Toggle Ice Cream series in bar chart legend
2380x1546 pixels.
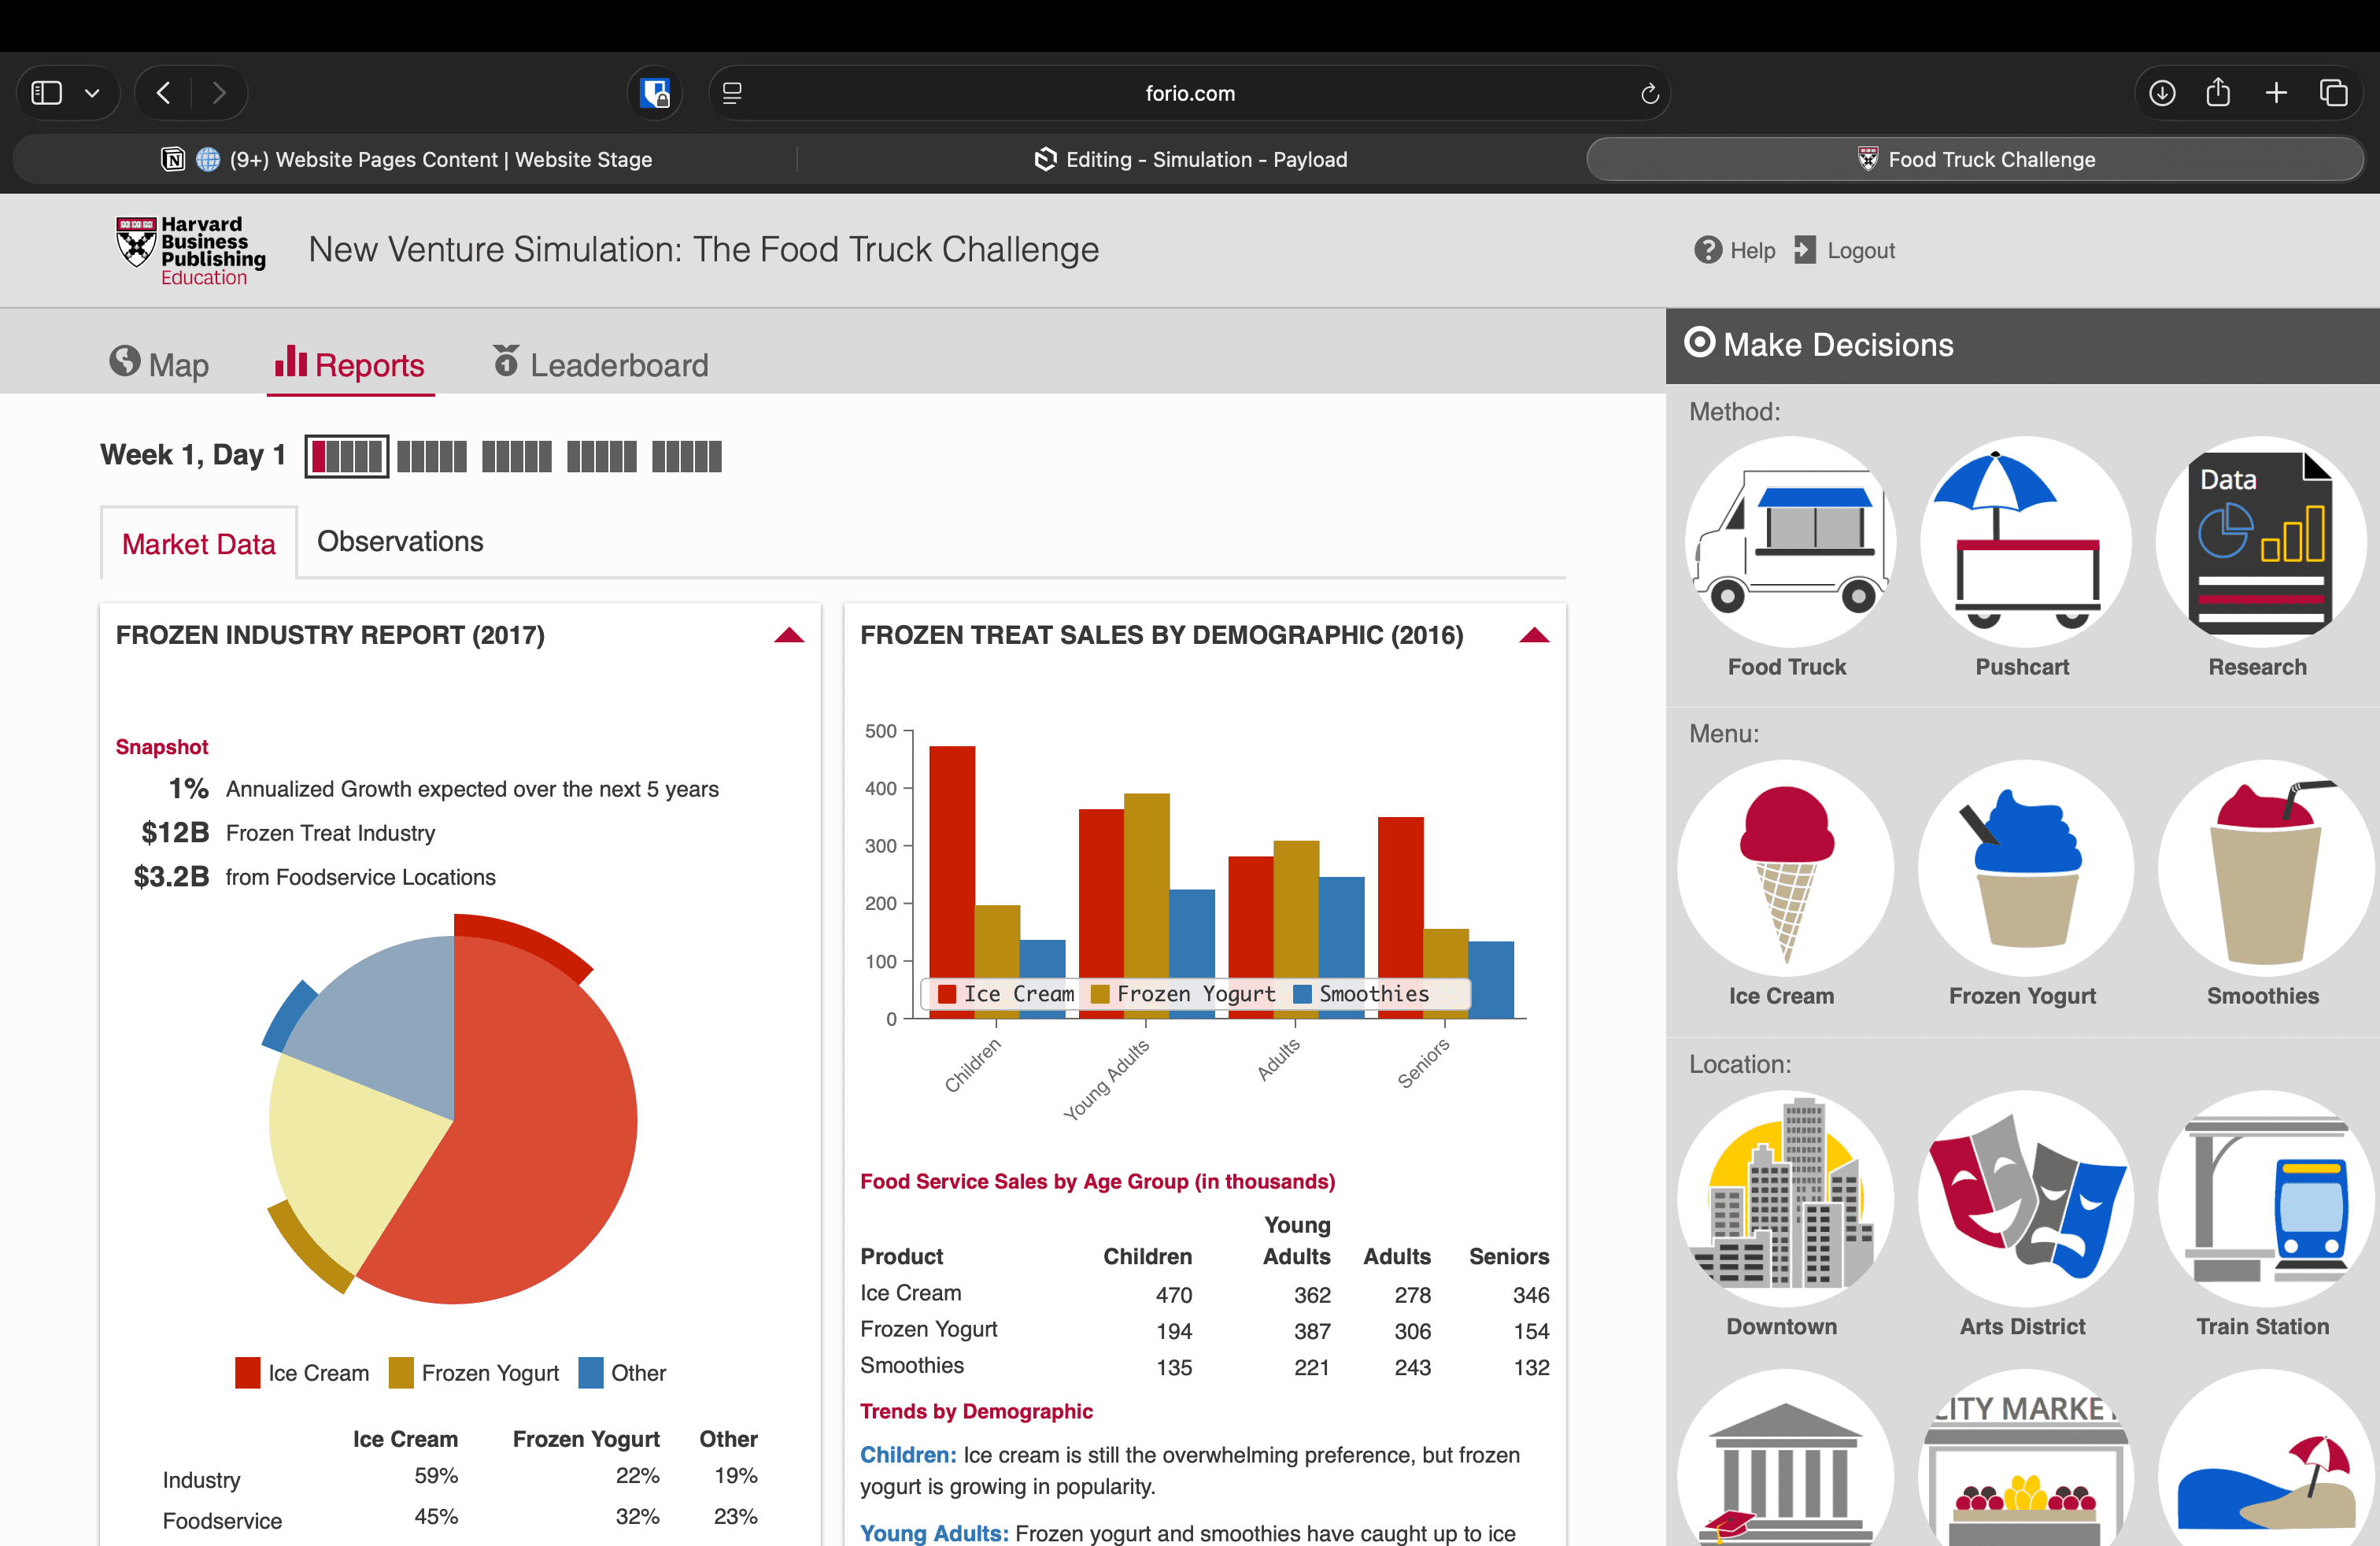(1005, 994)
